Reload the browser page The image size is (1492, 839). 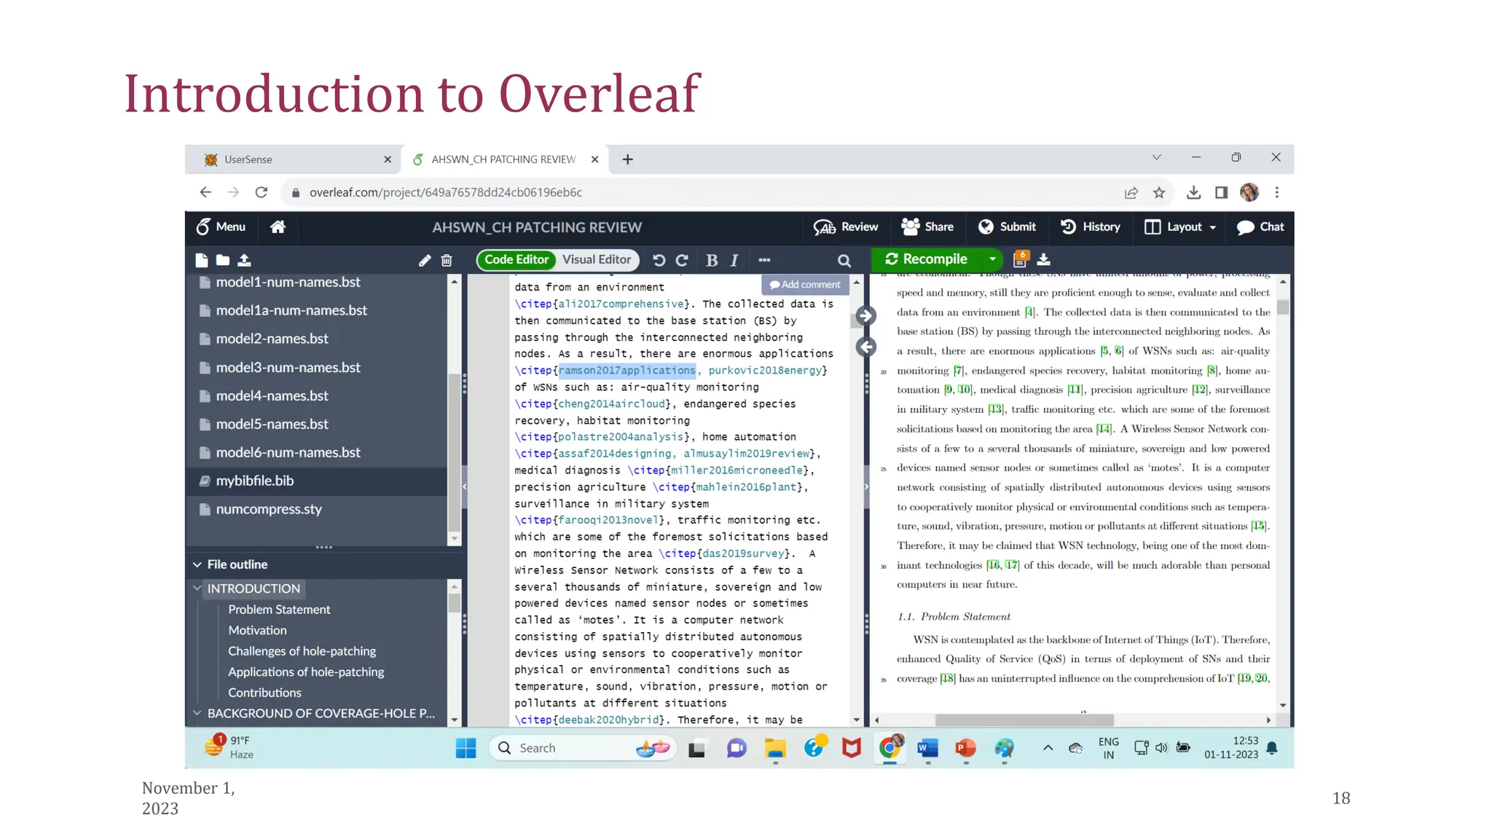click(261, 192)
